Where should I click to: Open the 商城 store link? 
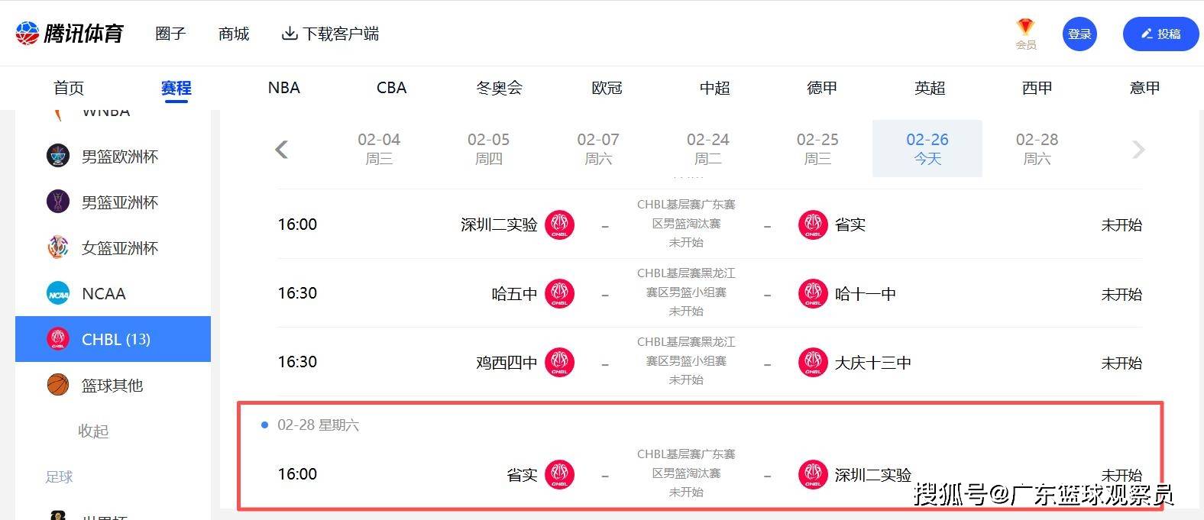point(234,34)
